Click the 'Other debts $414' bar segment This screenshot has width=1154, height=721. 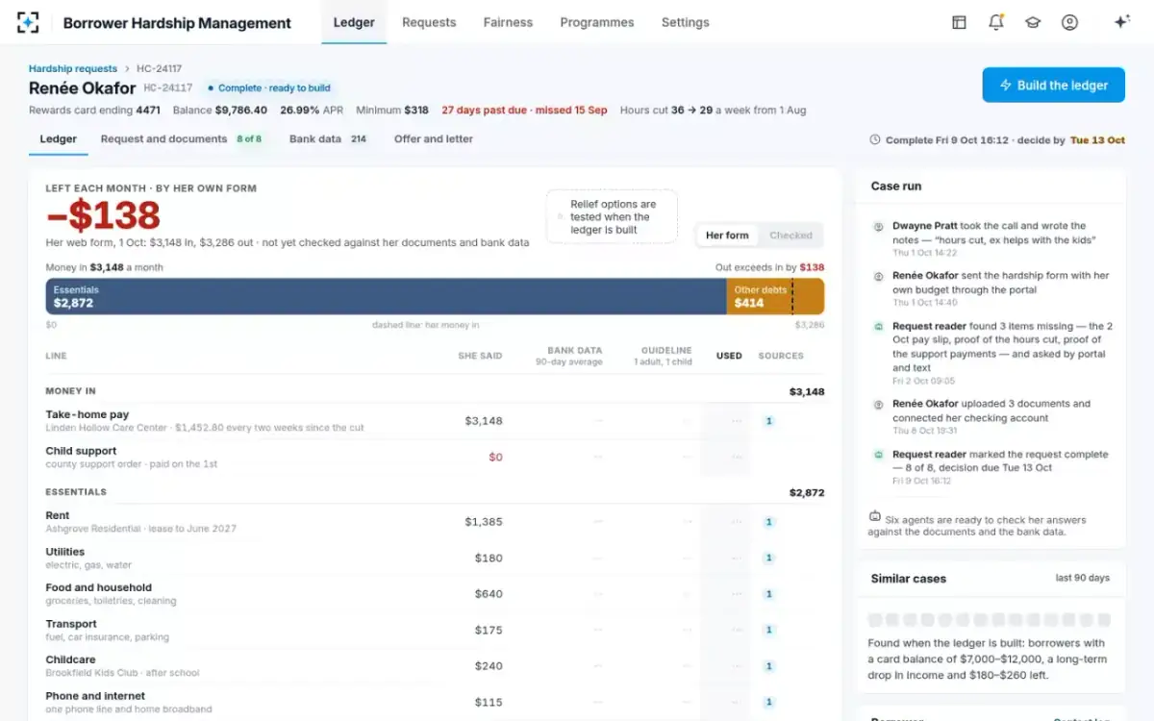[775, 296]
